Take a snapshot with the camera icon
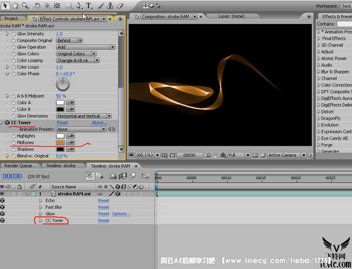This screenshot has width=352, height=269. tap(207, 155)
